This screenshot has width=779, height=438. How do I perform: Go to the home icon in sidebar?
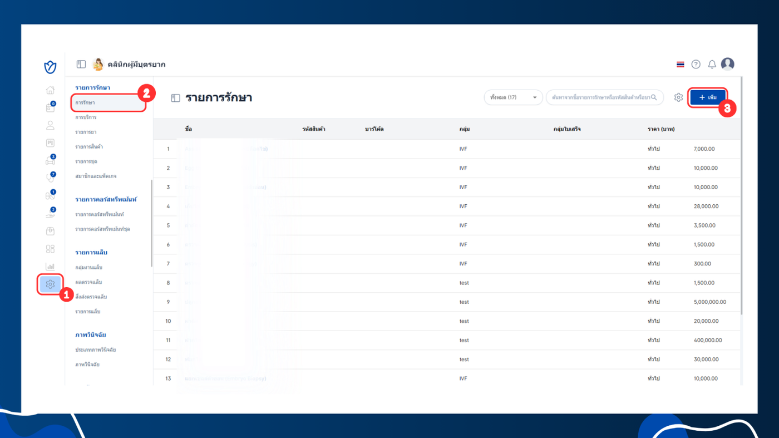click(x=50, y=90)
